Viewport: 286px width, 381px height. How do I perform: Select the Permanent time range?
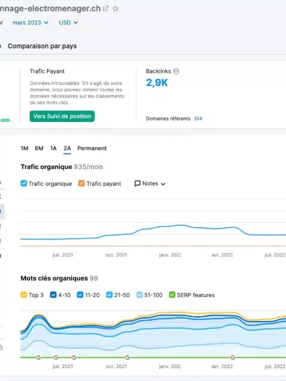click(x=92, y=148)
